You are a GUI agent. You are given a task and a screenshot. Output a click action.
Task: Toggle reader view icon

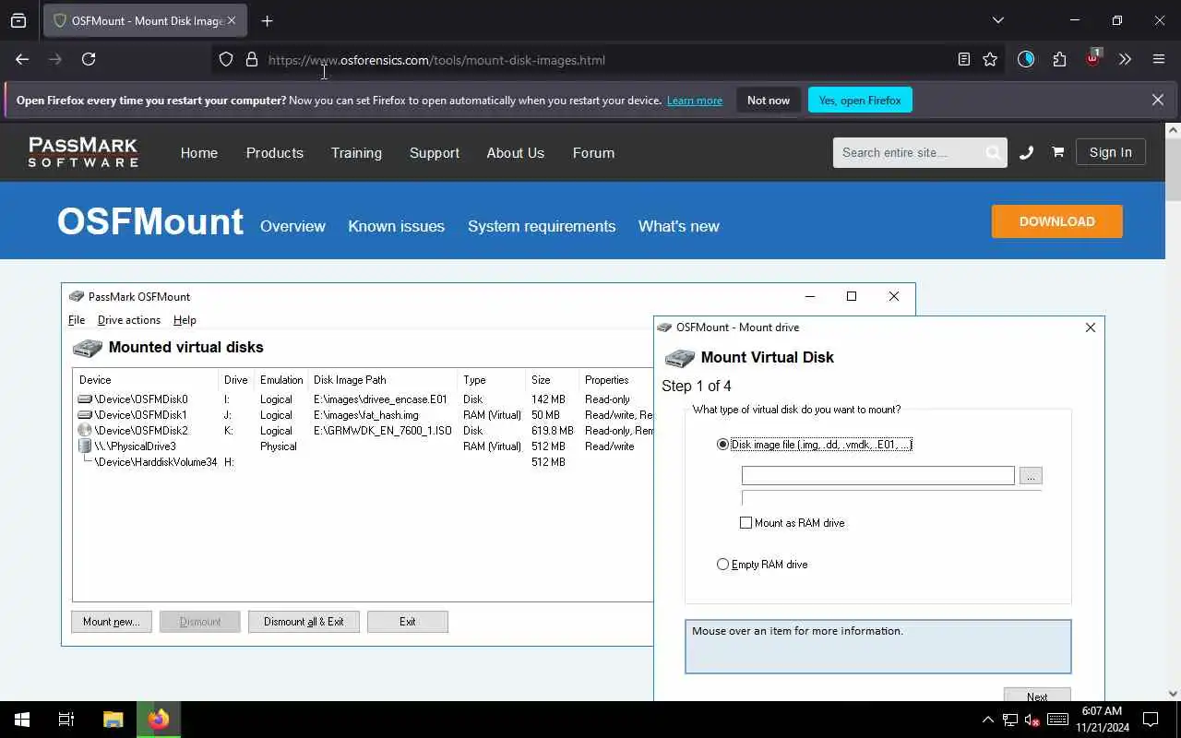coord(964,59)
